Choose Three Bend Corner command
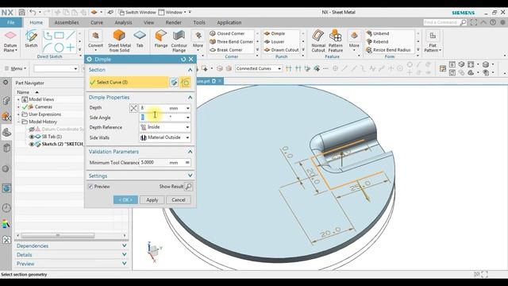The width and height of the screenshot is (508, 286). 231,41
